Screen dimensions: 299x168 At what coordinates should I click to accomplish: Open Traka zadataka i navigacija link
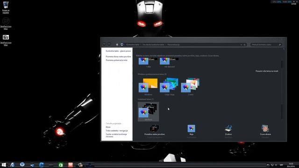tap(117, 131)
